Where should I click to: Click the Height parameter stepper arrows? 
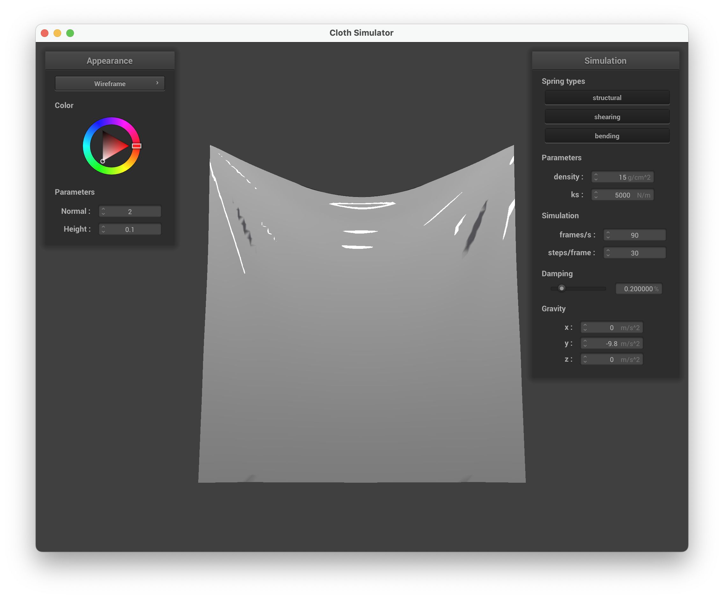tap(104, 229)
